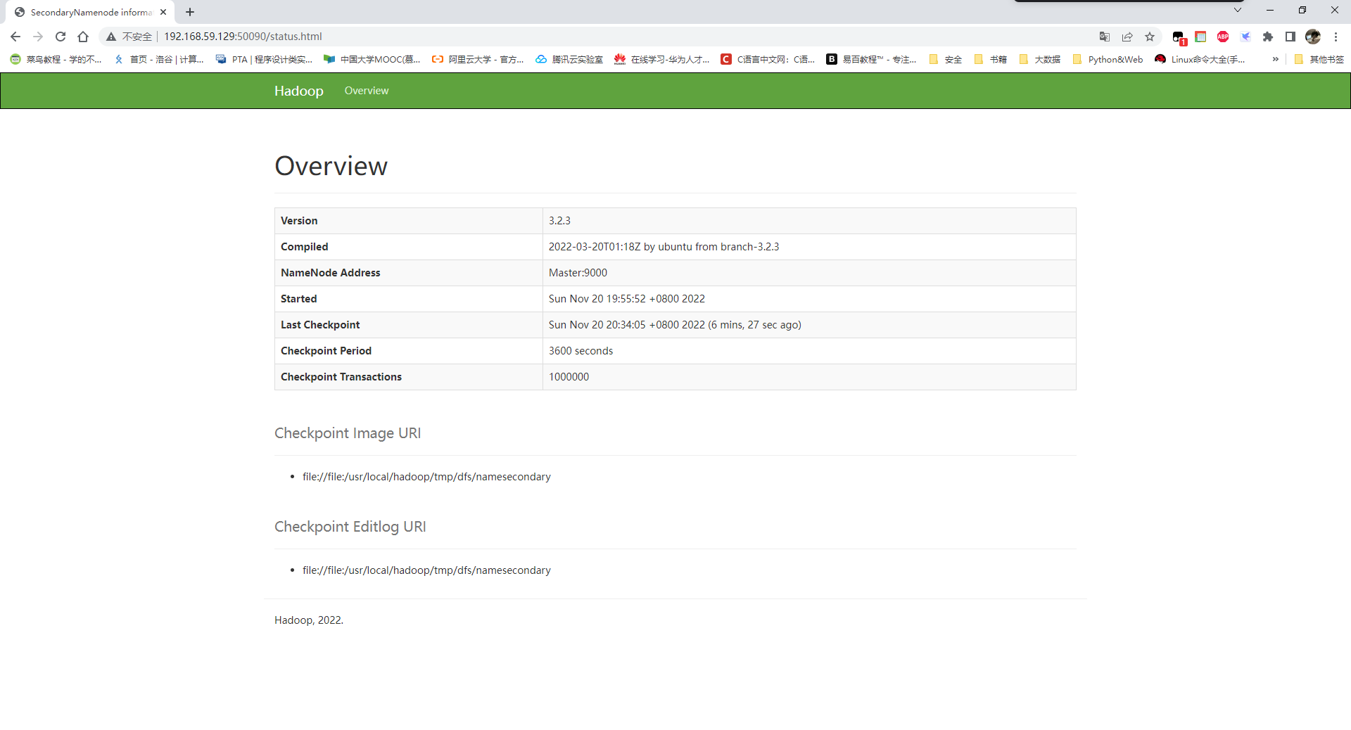Open the 腾讯云实验室 bookmark

point(569,59)
